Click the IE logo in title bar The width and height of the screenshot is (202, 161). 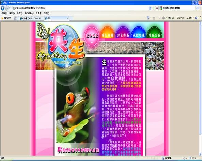pyautogui.click(x=2, y=3)
